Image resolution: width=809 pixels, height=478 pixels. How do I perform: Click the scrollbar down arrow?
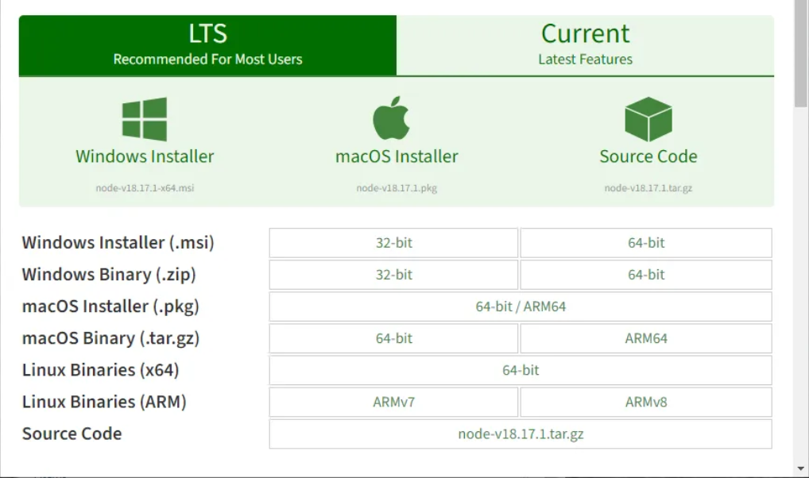point(801,468)
